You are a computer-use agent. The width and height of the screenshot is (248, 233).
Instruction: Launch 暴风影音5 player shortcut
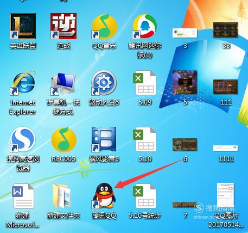coord(104,139)
